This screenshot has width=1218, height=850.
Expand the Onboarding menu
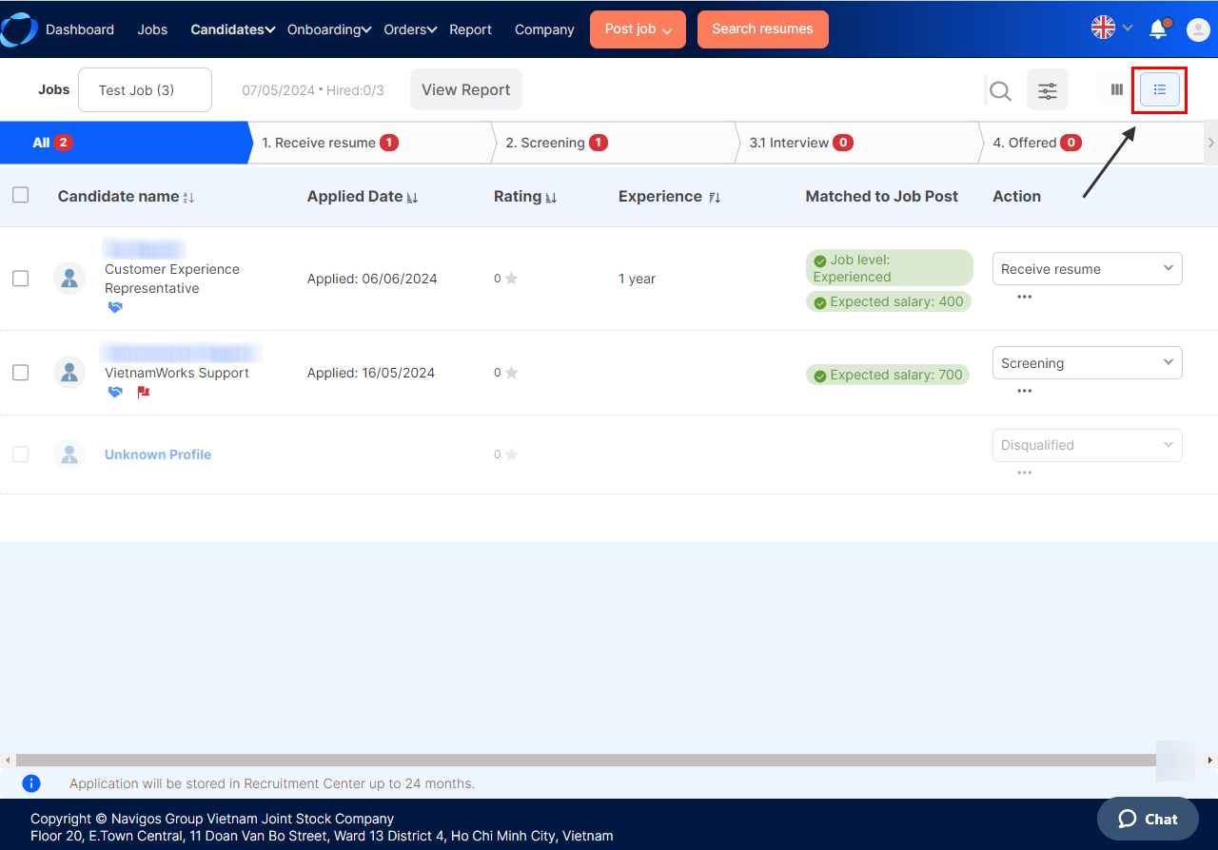[329, 29]
